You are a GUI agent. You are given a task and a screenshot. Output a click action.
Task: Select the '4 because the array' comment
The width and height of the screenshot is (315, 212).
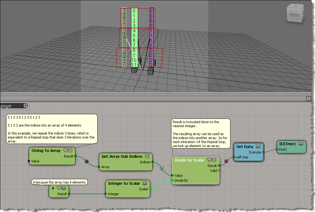(x=59, y=182)
